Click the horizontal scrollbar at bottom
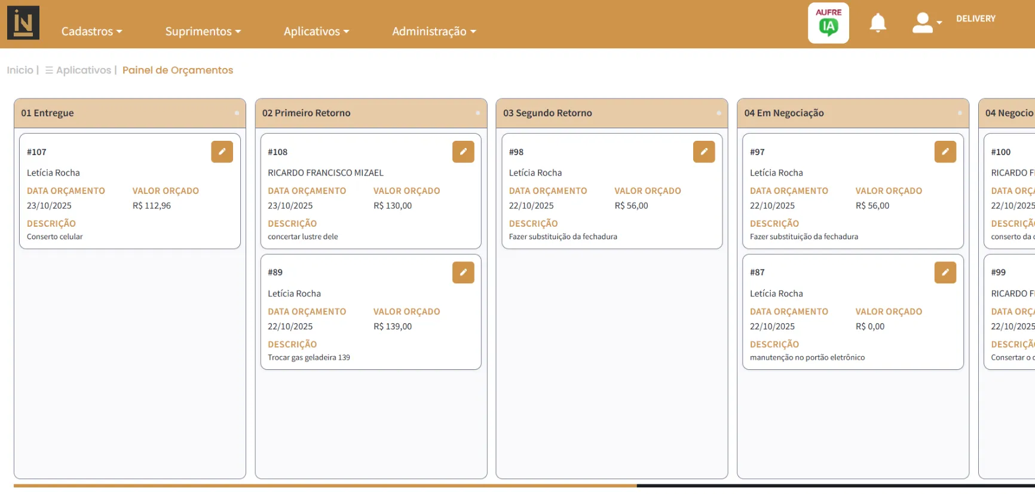The height and width of the screenshot is (494, 1035). tap(325, 486)
